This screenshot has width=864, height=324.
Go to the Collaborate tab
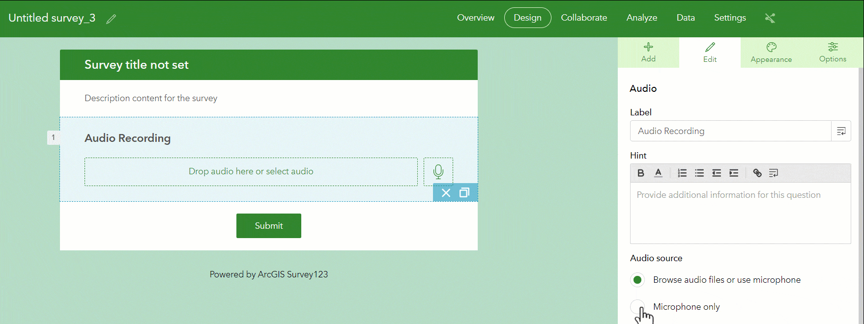584,18
